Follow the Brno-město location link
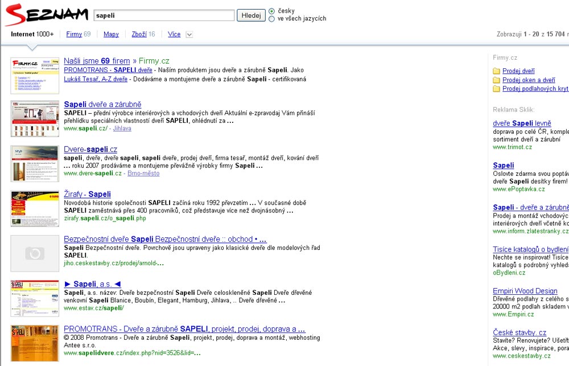Viewport: 569px width, 366px height. pos(143,174)
